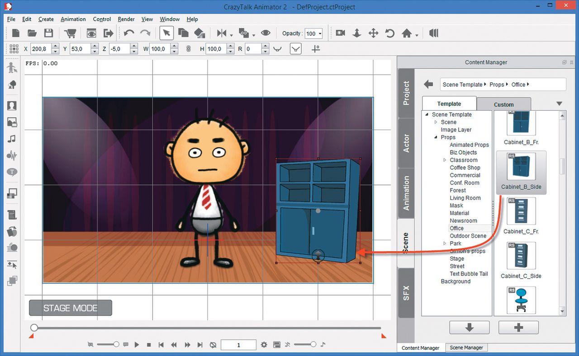The image size is (579, 356).
Task: Open the Window menu
Action: [x=170, y=19]
